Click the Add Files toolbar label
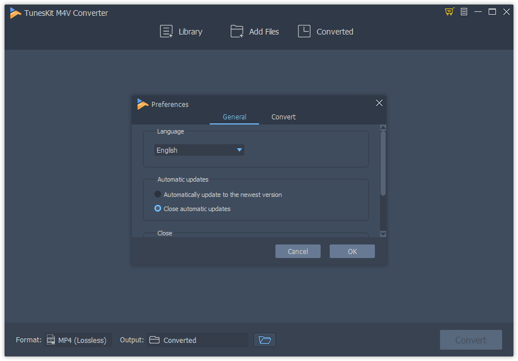518x361 pixels. click(x=264, y=32)
